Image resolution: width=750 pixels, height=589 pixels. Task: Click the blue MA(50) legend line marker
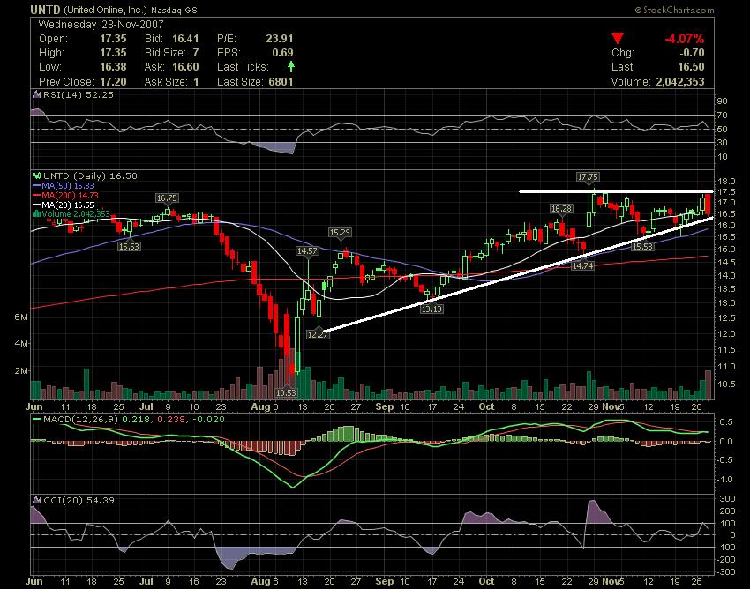pos(37,185)
